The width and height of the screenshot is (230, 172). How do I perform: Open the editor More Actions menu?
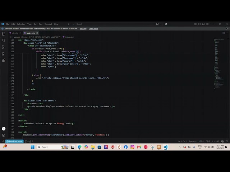pyautogui.click(x=227, y=33)
